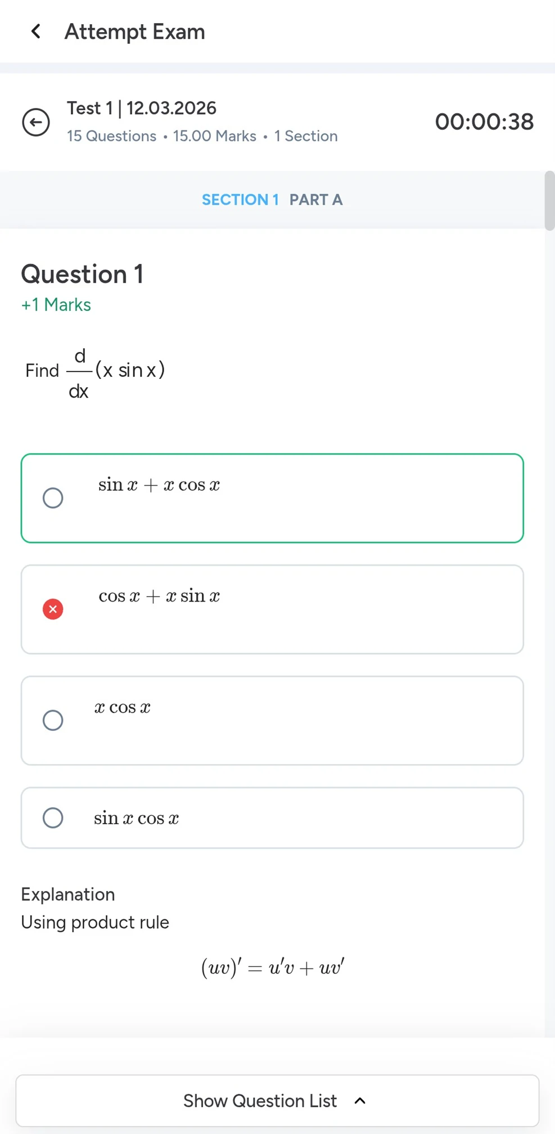Select the radio for x cos x
Image resolution: width=555 pixels, height=1134 pixels.
click(x=53, y=720)
